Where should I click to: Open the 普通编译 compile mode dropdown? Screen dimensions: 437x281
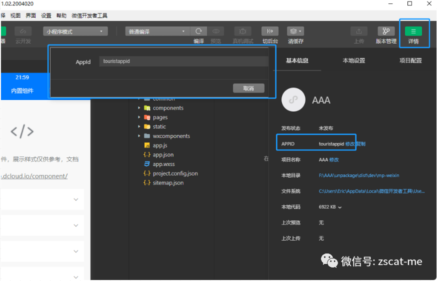click(157, 31)
